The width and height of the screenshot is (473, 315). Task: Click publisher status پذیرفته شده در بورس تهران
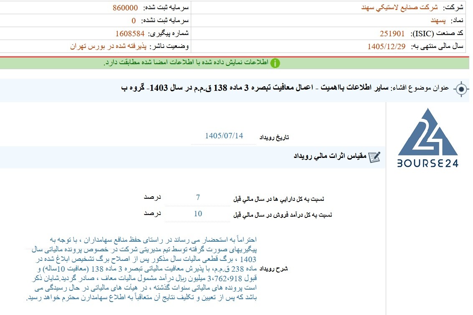[x=108, y=46]
